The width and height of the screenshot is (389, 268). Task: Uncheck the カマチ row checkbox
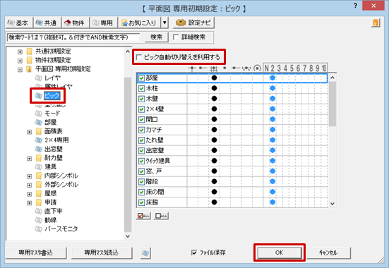(141, 130)
